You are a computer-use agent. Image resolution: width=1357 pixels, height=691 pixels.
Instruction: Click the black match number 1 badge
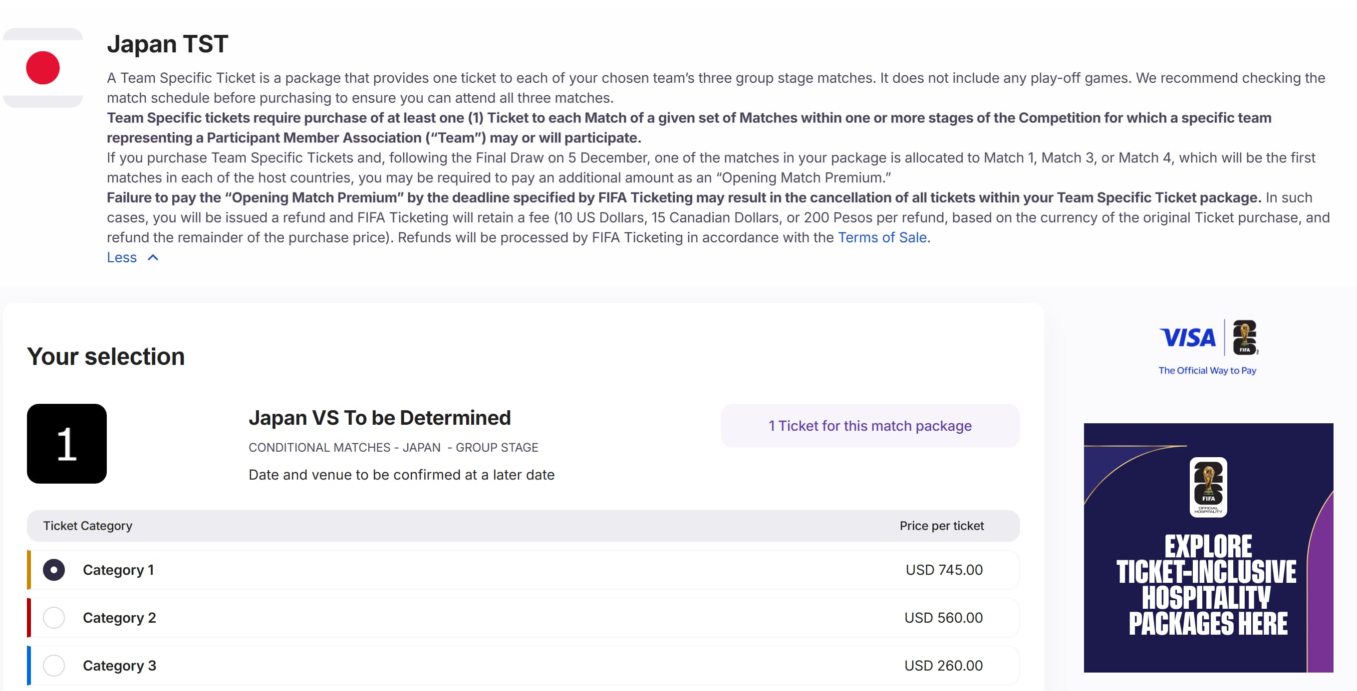coord(67,444)
